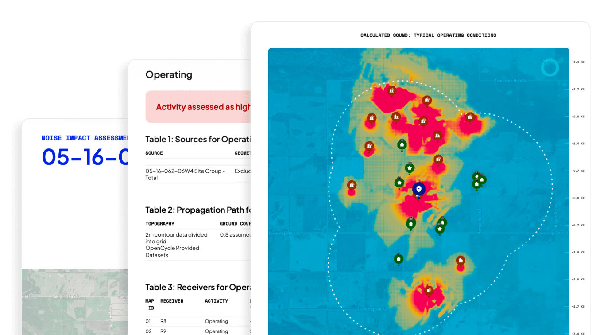Click the 'Operating' section heading
Viewport: 596px width, 335px height.
click(x=169, y=74)
